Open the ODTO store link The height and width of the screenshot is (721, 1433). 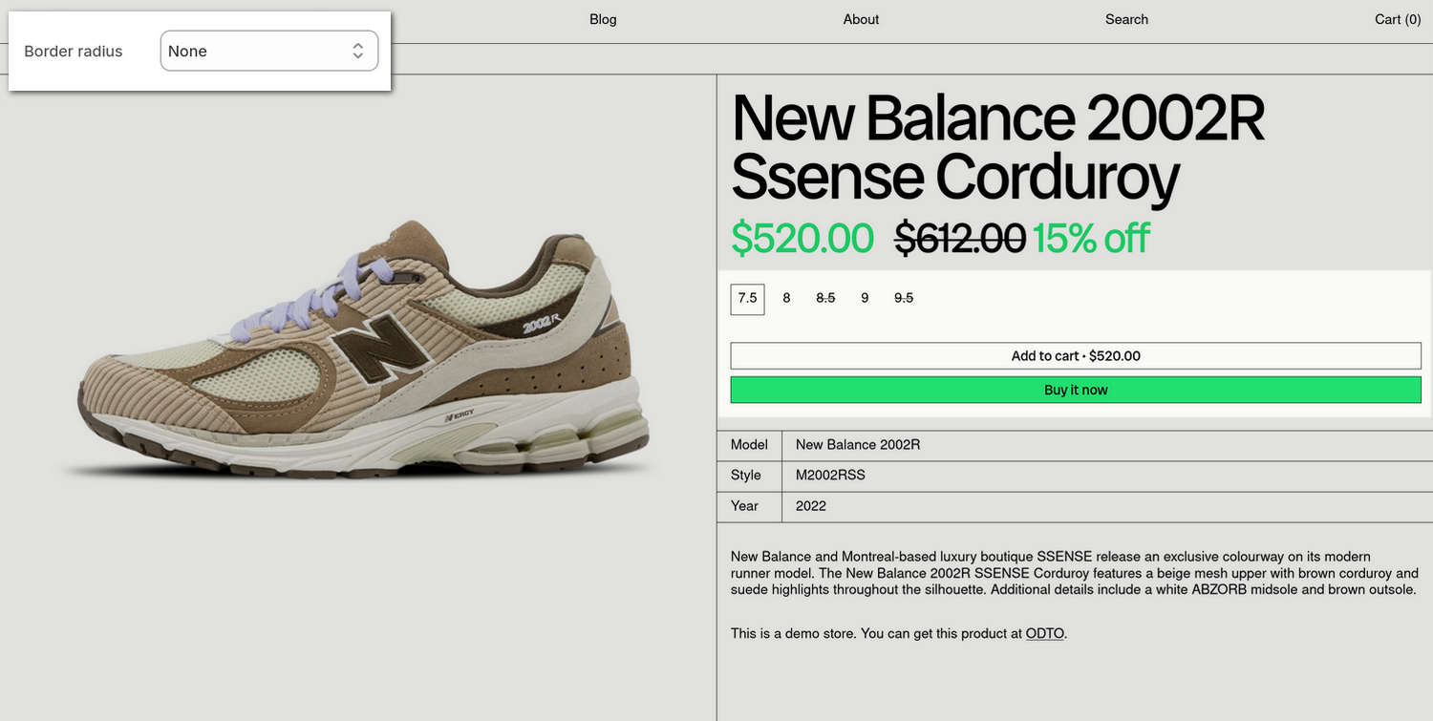(x=1044, y=633)
